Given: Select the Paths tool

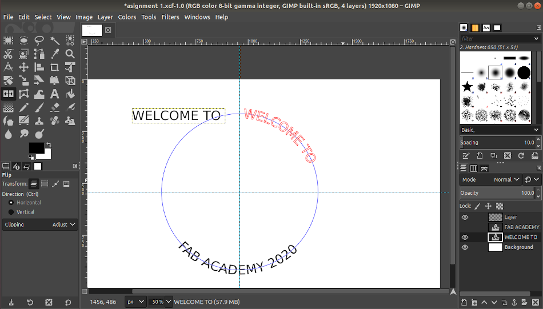Looking at the screenshot, I should (x=39, y=54).
